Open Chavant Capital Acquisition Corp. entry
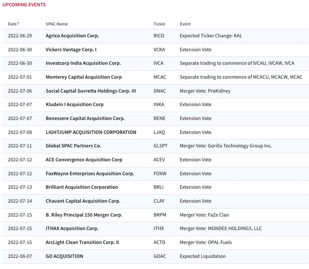The width and height of the screenshot is (309, 269). [x=83, y=201]
